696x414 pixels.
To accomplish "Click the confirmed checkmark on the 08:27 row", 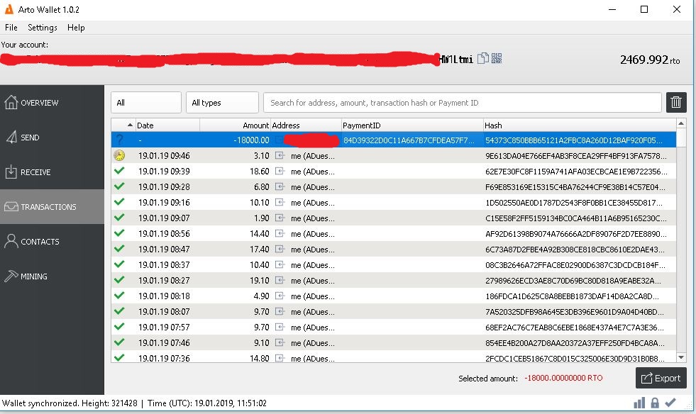I will (x=119, y=279).
